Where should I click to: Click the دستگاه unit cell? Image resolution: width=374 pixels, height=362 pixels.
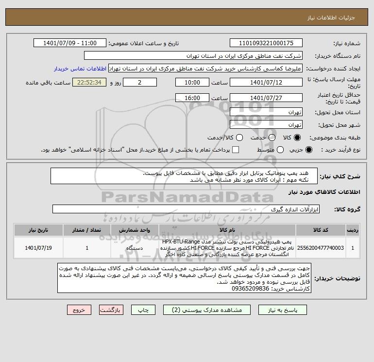click(135, 248)
